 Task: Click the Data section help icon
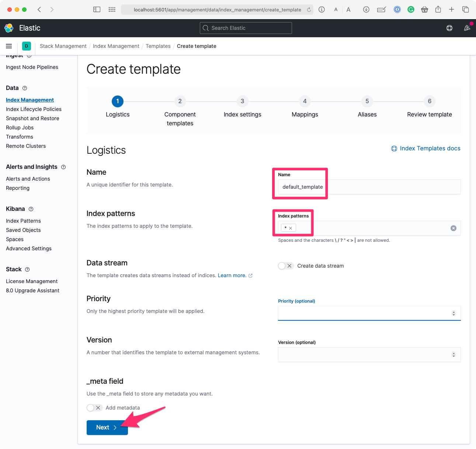[25, 88]
